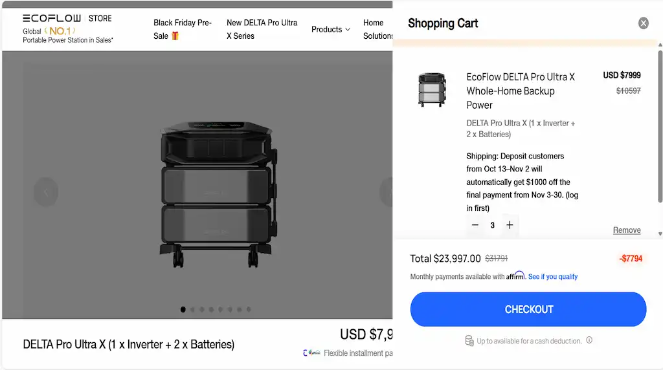Click the cash deduction info icon
This screenshot has width=663, height=370.
coord(589,340)
